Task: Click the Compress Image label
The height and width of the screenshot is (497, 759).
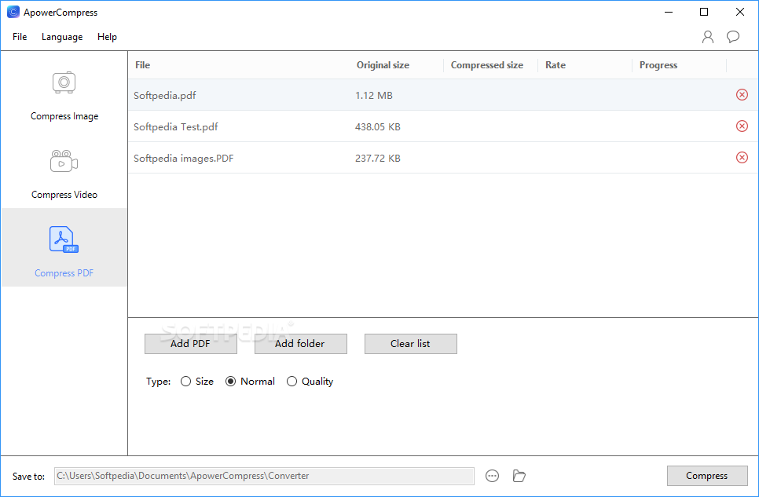Action: click(64, 116)
